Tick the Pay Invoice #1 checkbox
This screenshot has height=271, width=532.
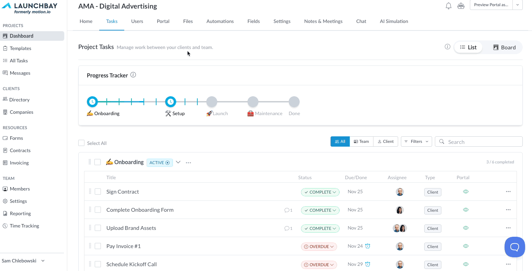tap(98, 246)
